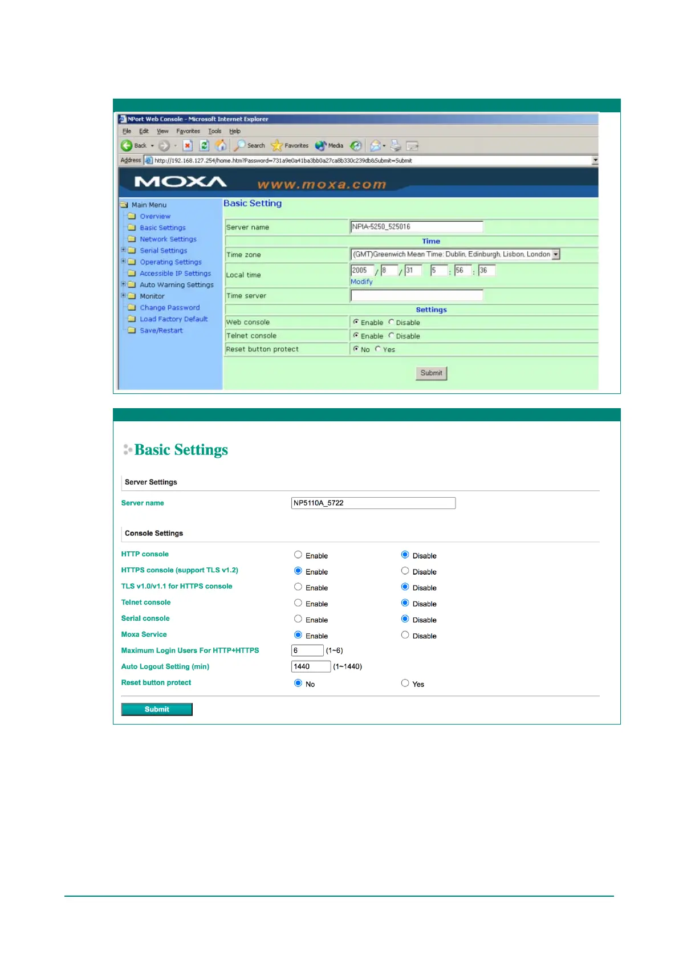Select Disable for Moxa Service
This screenshot has height=960, width=679.
(x=405, y=634)
